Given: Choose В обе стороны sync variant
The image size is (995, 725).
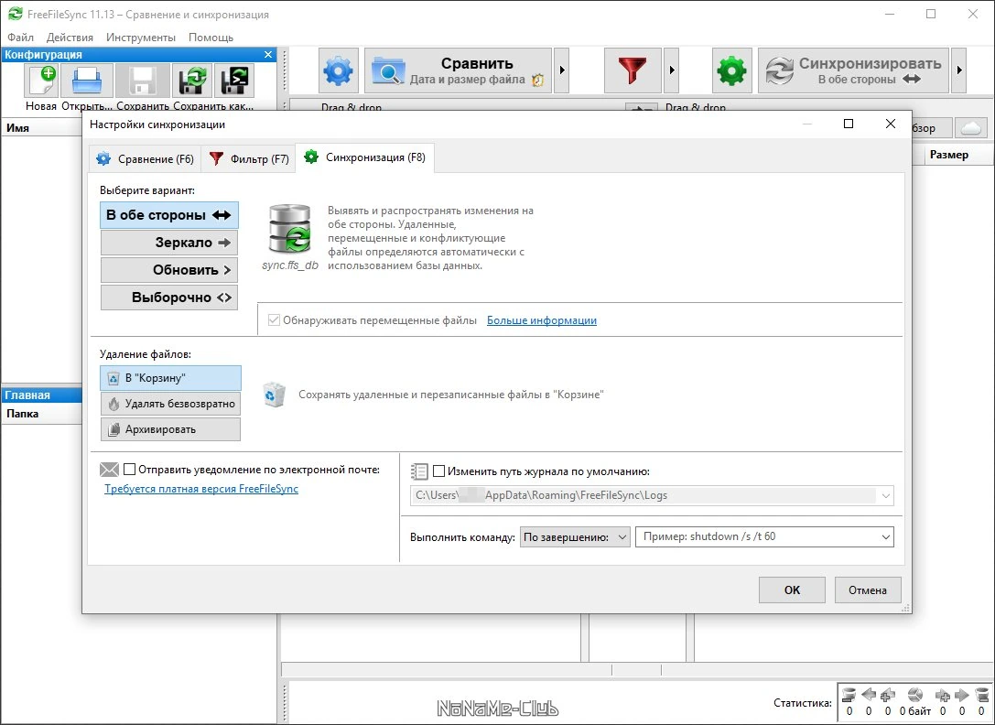Looking at the screenshot, I should [x=168, y=215].
